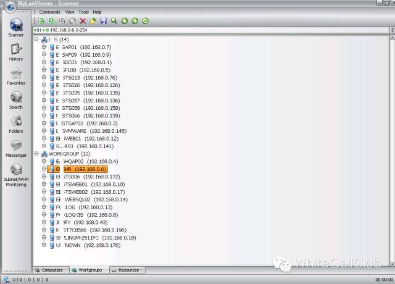Viewport: 395px width, 284px height.
Task: Switch to the Computers tab
Action: point(52,270)
